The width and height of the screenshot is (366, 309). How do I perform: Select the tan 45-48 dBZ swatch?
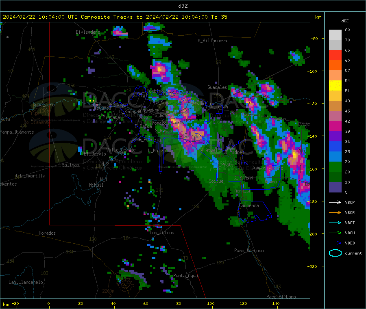coord(335,106)
